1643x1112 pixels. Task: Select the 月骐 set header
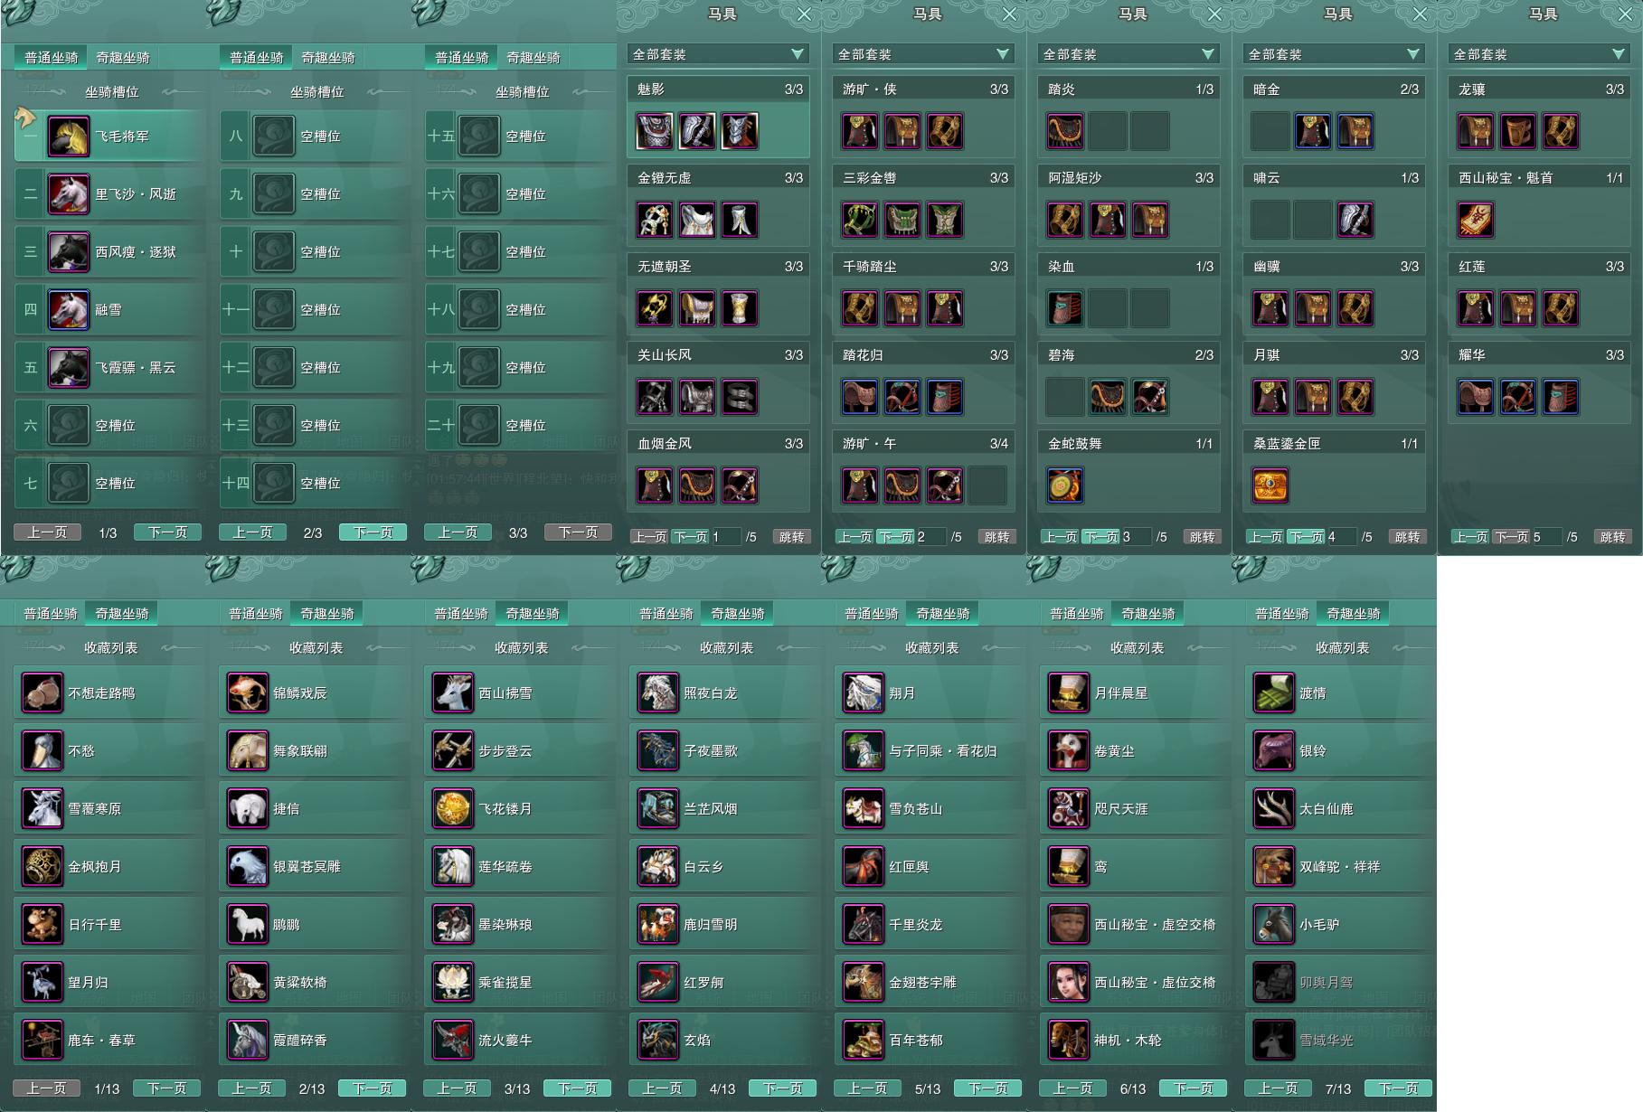(x=1335, y=355)
